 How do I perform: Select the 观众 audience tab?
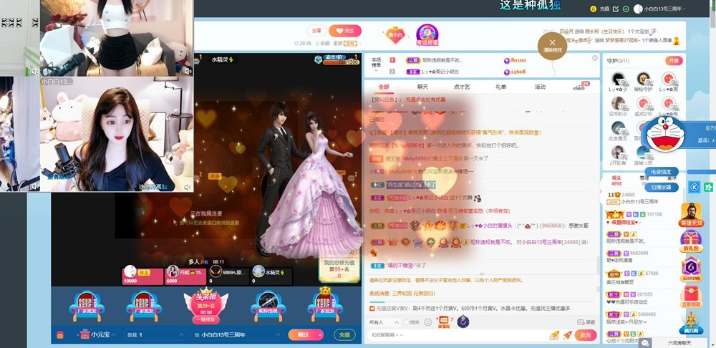coord(616,178)
